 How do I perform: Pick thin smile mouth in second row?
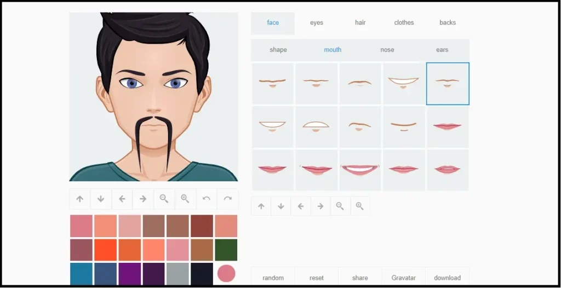(x=404, y=127)
